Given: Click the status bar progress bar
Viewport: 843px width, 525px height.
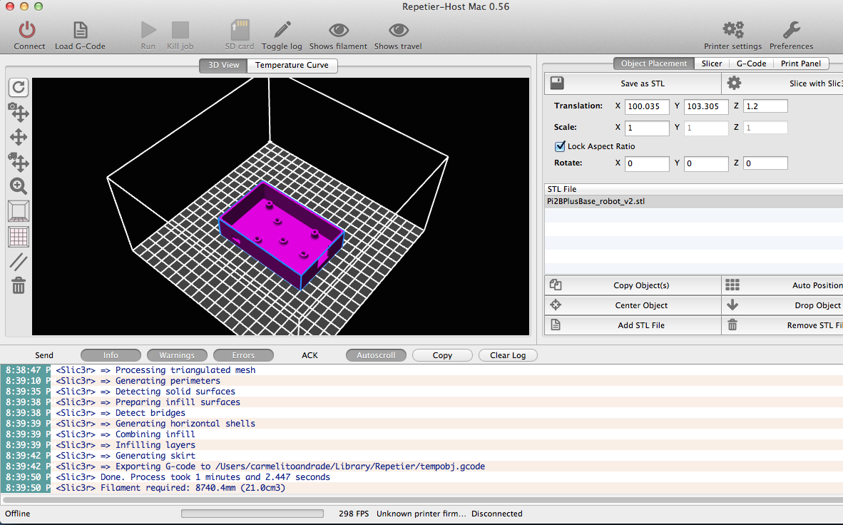Looking at the screenshot, I should (x=252, y=514).
